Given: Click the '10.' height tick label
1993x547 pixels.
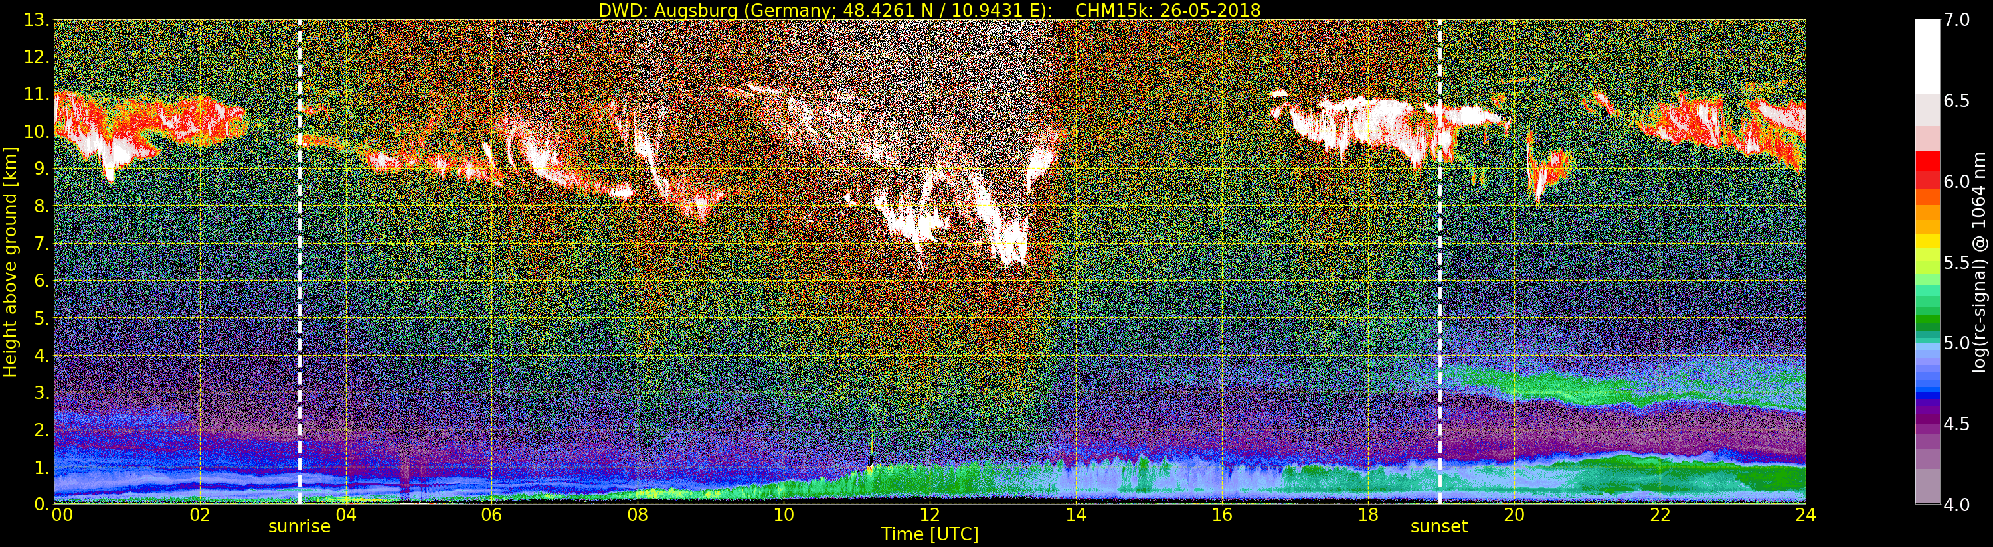Looking at the screenshot, I should (x=37, y=131).
